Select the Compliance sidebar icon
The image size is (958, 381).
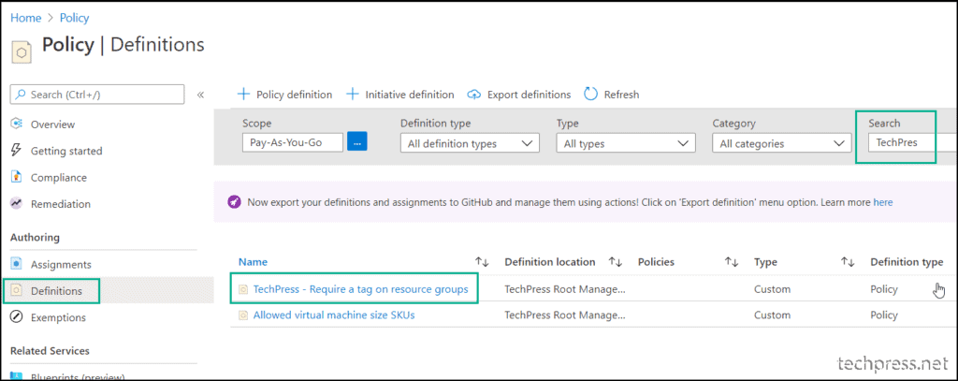tap(17, 177)
